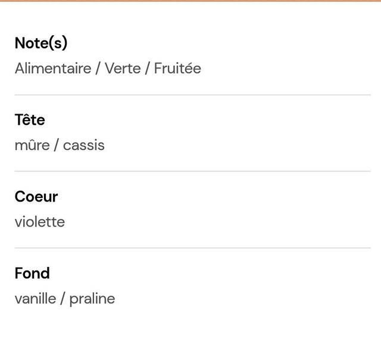Image resolution: width=381 pixels, height=339 pixels.
Task: Click the praline note
Action: pos(92,299)
